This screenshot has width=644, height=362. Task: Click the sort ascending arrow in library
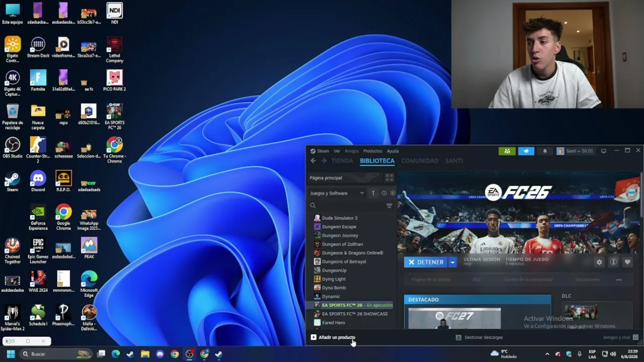[x=373, y=193]
